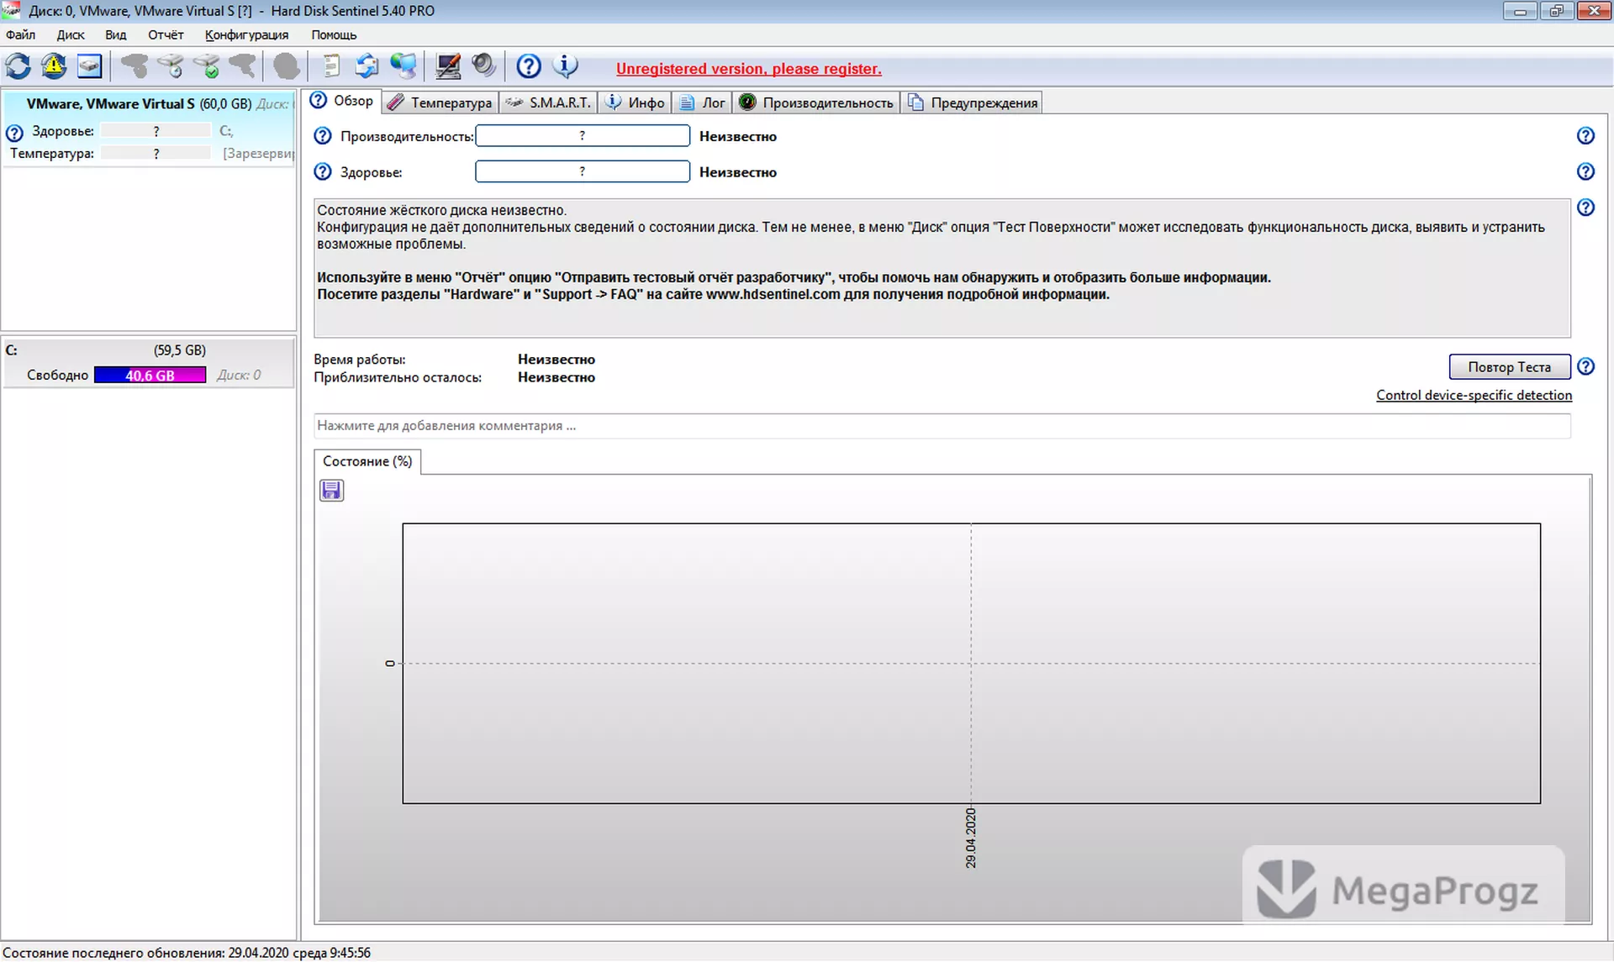Click question icon left of Производительность label
The width and height of the screenshot is (1614, 962).
pyautogui.click(x=323, y=136)
